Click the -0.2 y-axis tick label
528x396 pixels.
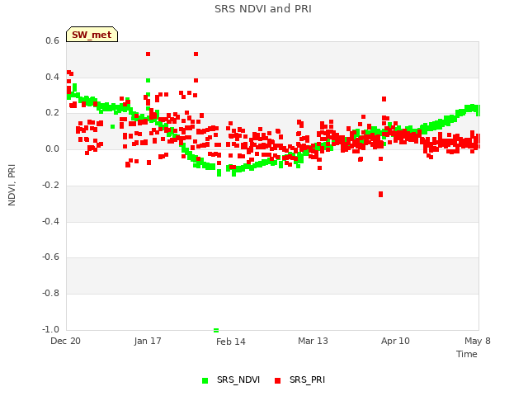50,185
